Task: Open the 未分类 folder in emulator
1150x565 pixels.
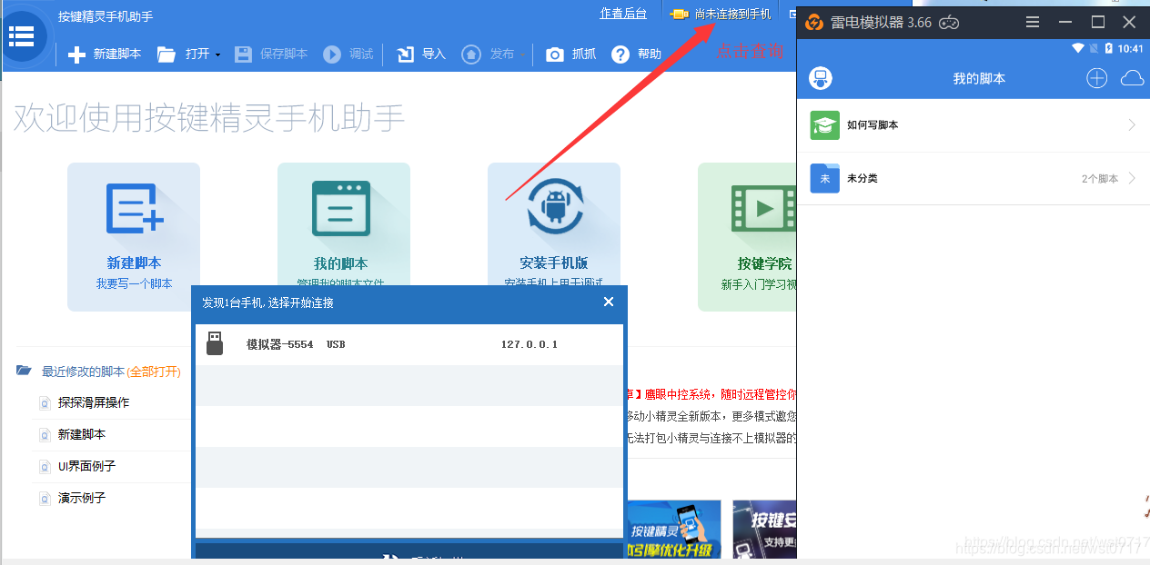Action: coord(973,178)
